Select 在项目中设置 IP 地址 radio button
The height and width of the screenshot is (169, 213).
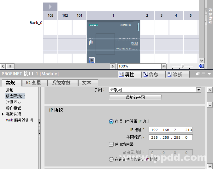coord(111,121)
